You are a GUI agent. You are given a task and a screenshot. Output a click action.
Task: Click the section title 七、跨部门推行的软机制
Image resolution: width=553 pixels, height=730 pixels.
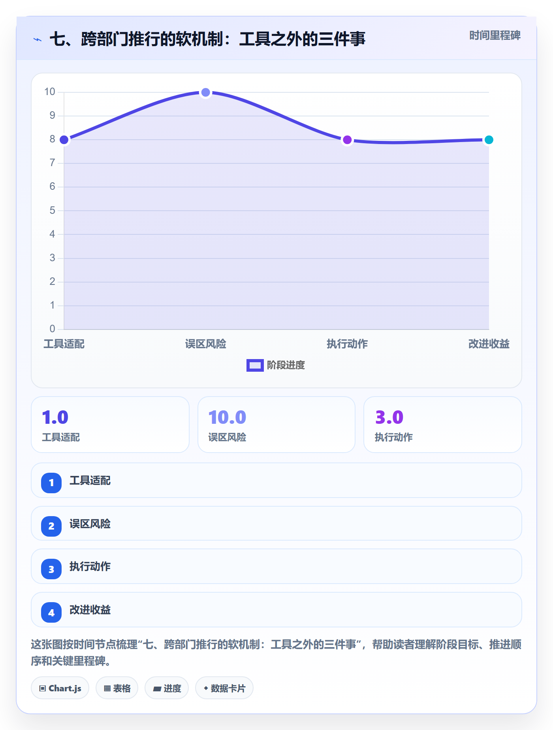pos(207,39)
